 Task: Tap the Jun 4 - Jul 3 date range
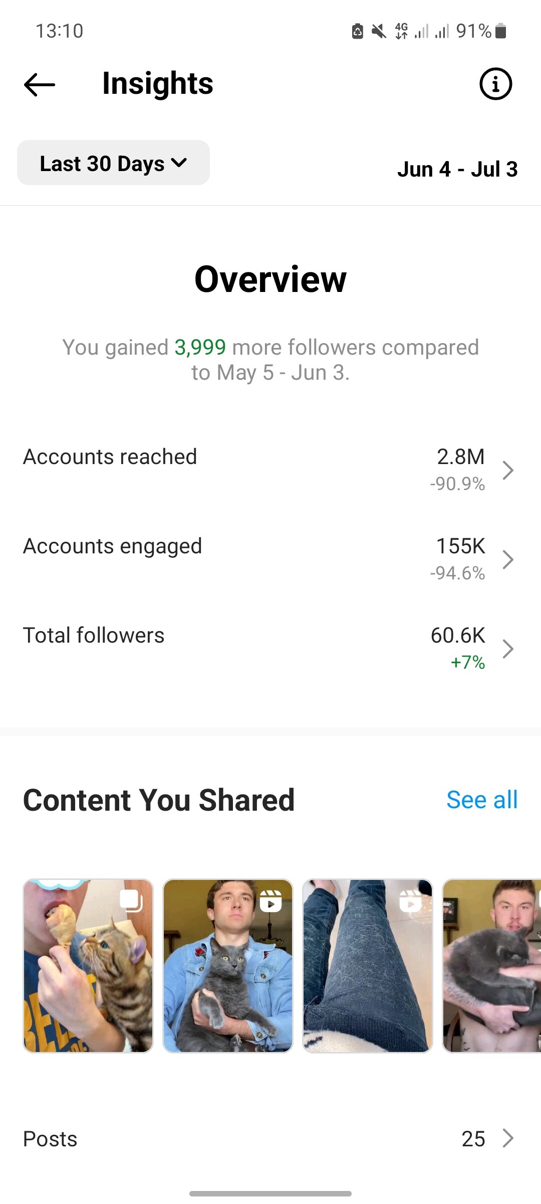457,169
